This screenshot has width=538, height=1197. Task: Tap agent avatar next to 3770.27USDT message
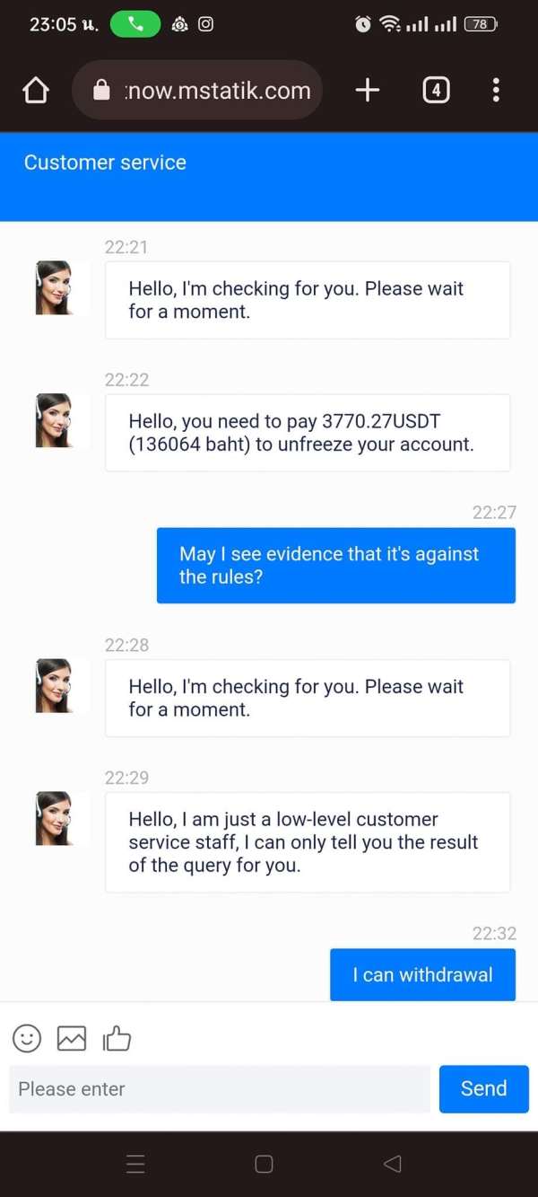point(54,420)
